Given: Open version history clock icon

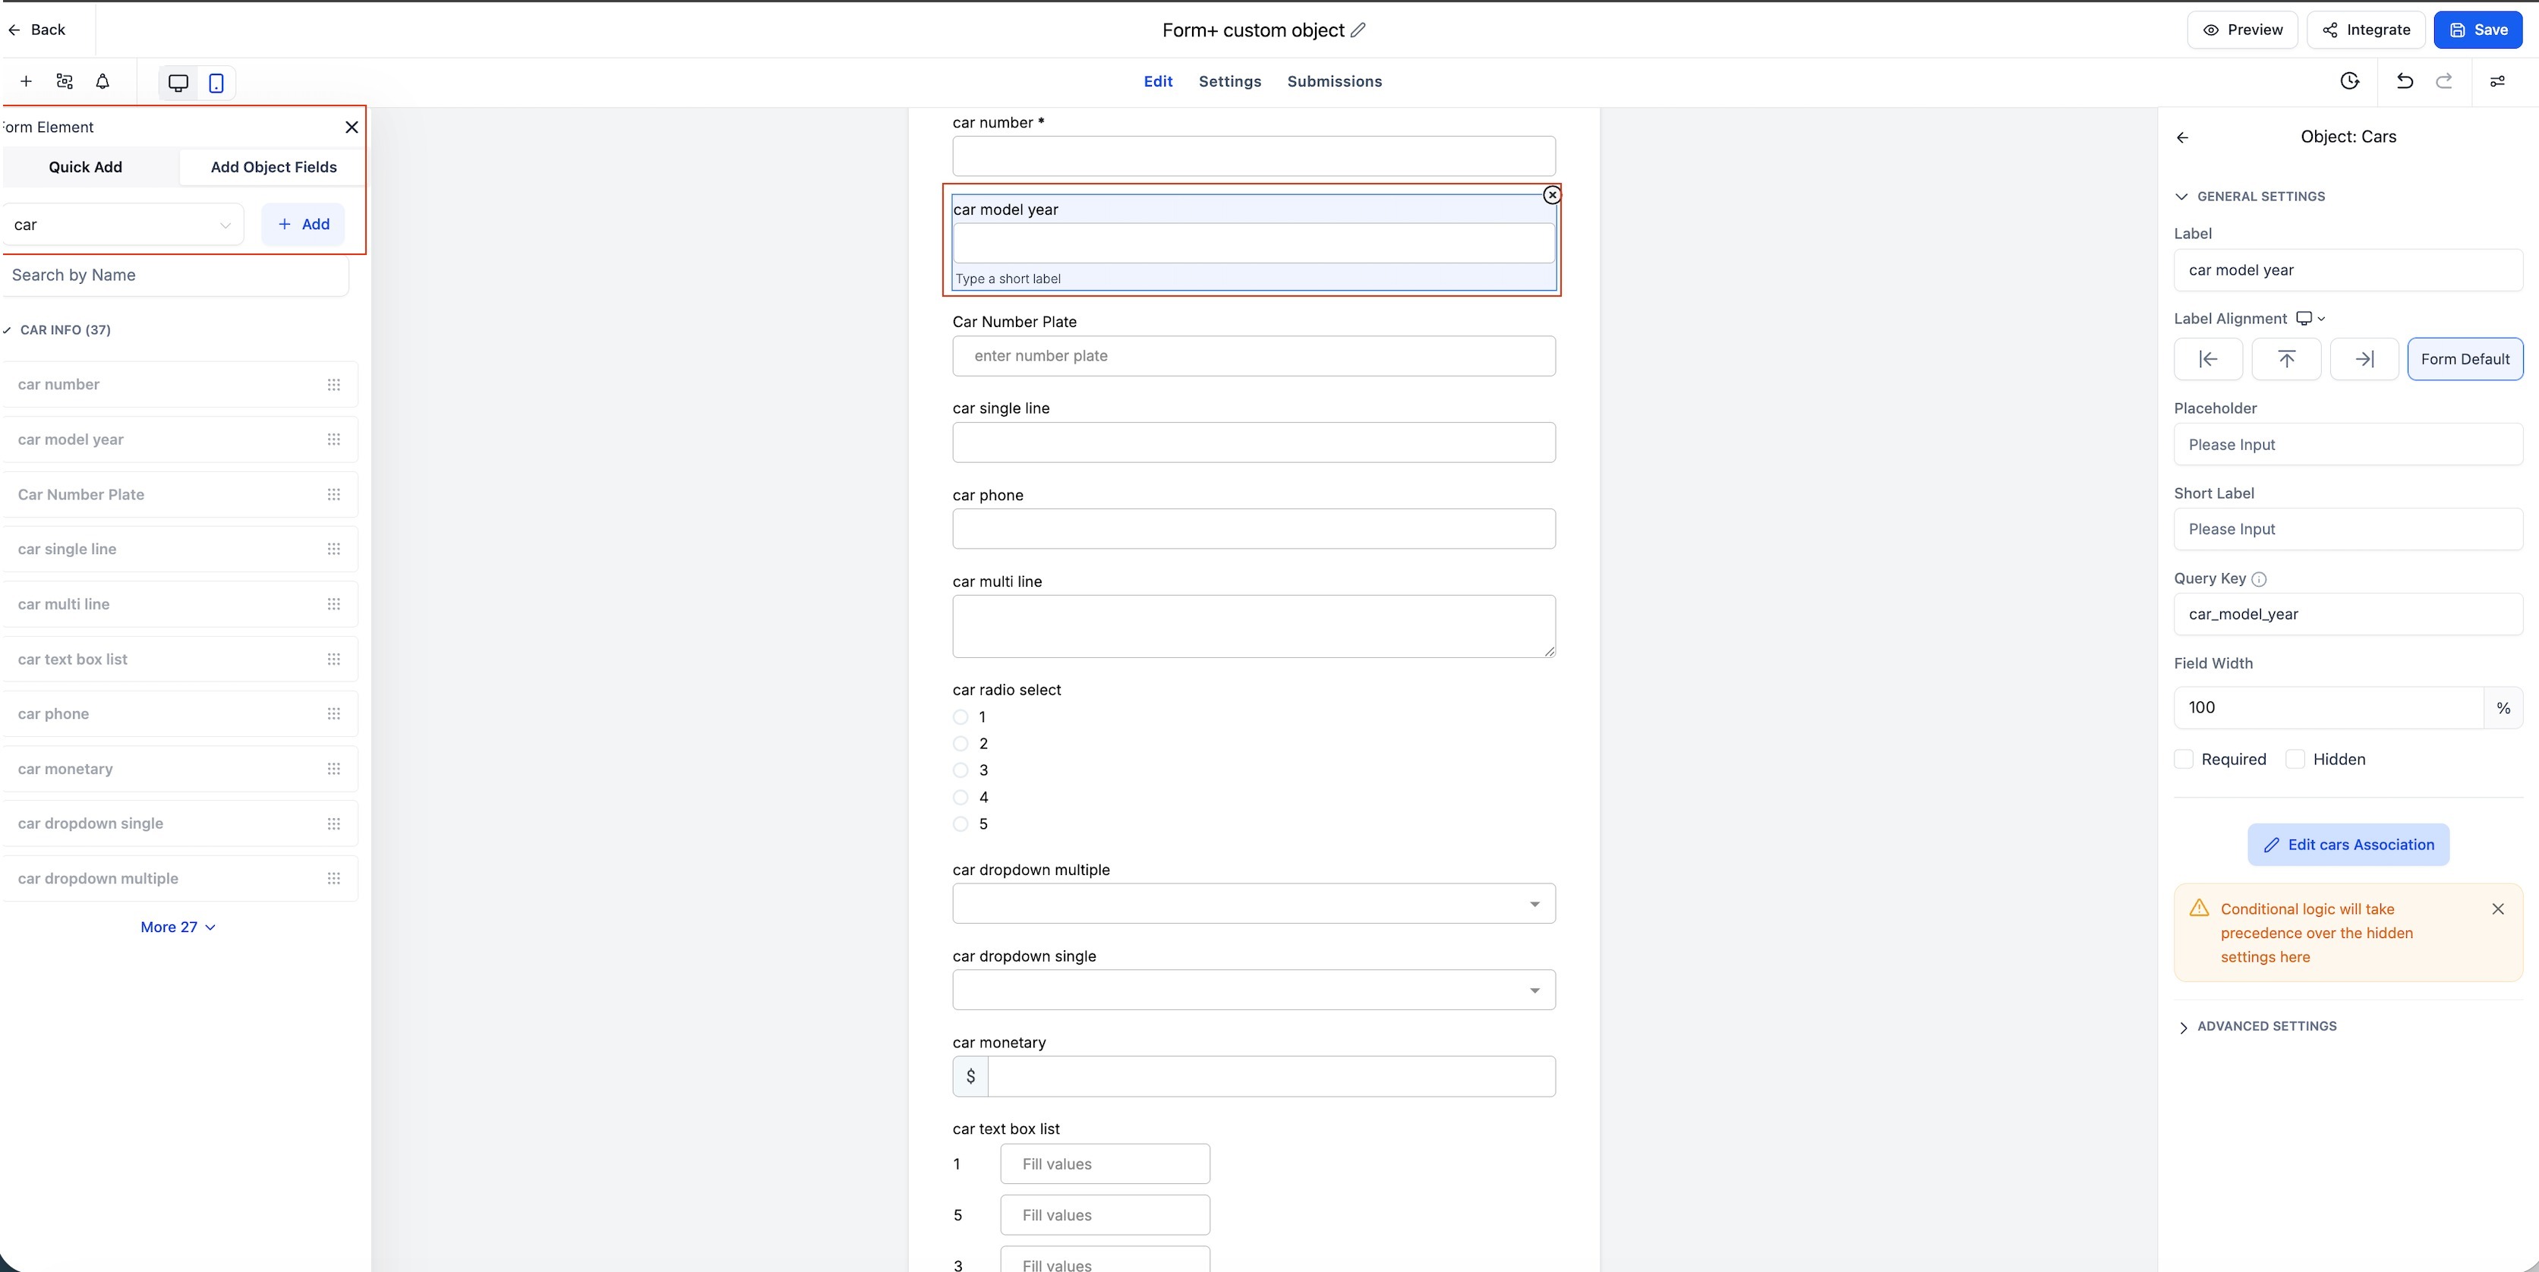Looking at the screenshot, I should tap(2350, 80).
